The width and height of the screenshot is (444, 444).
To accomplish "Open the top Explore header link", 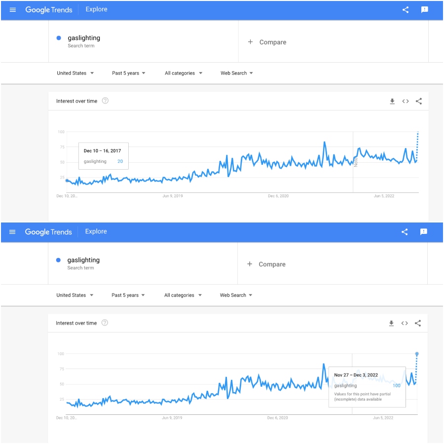I will pos(96,9).
